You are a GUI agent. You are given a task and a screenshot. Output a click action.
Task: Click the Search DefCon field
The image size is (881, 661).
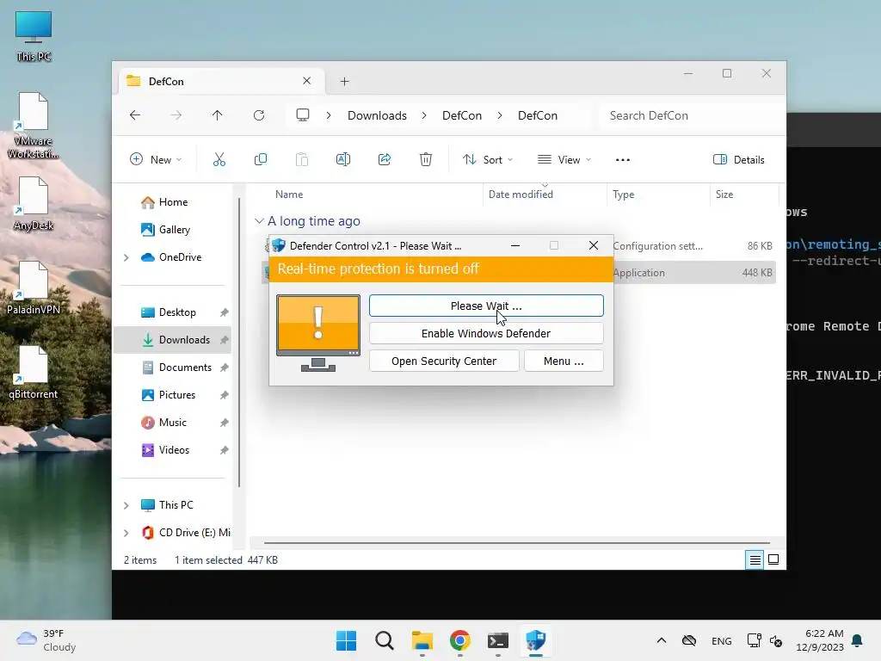[691, 115]
